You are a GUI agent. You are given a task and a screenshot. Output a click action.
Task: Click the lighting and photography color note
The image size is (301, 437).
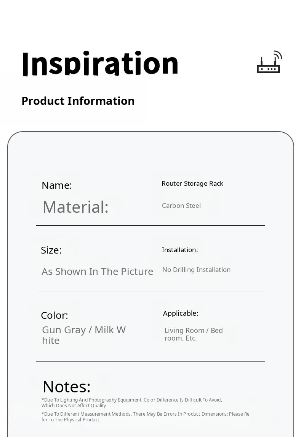(x=131, y=403)
